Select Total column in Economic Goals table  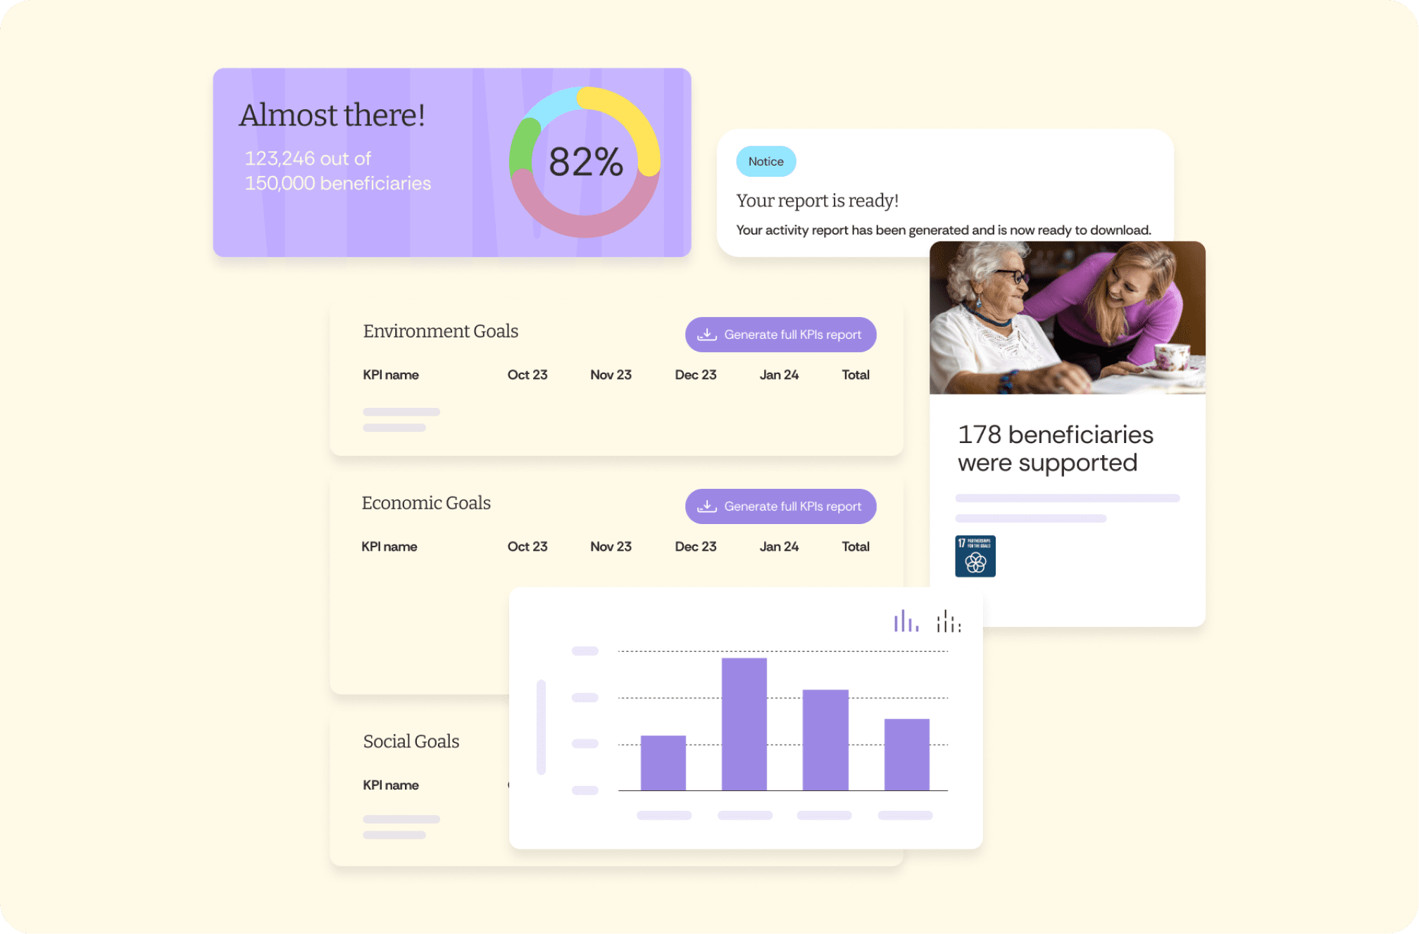[855, 547]
